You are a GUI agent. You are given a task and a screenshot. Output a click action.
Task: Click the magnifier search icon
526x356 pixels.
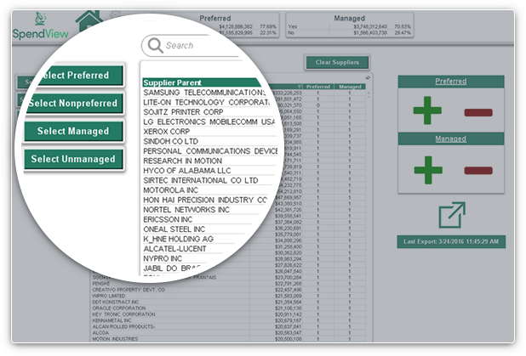pos(155,45)
